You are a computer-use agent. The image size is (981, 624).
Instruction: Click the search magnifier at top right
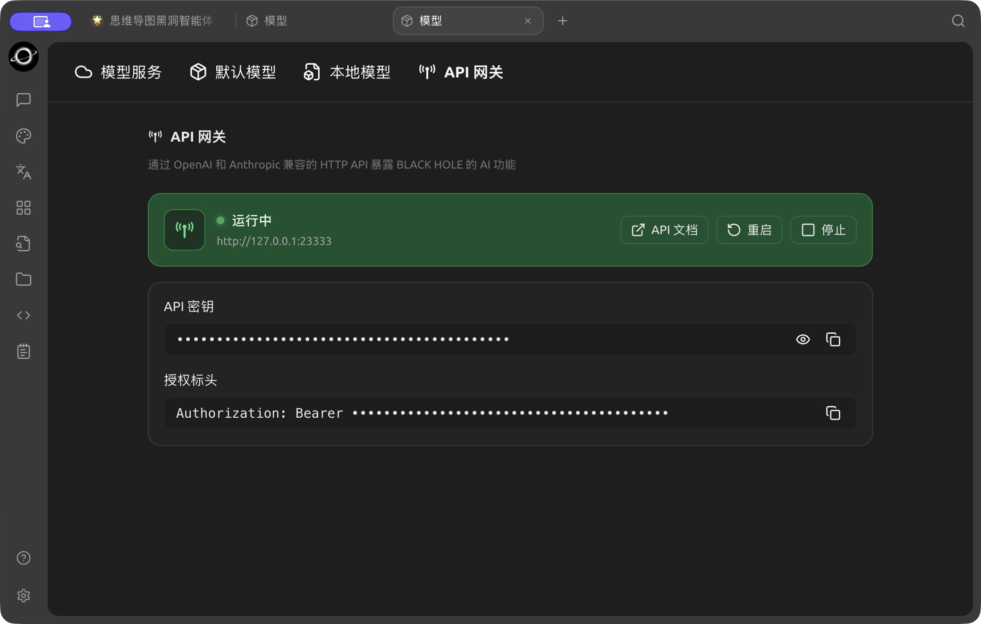pos(958,21)
